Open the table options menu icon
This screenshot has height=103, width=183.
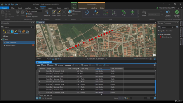[154, 66]
